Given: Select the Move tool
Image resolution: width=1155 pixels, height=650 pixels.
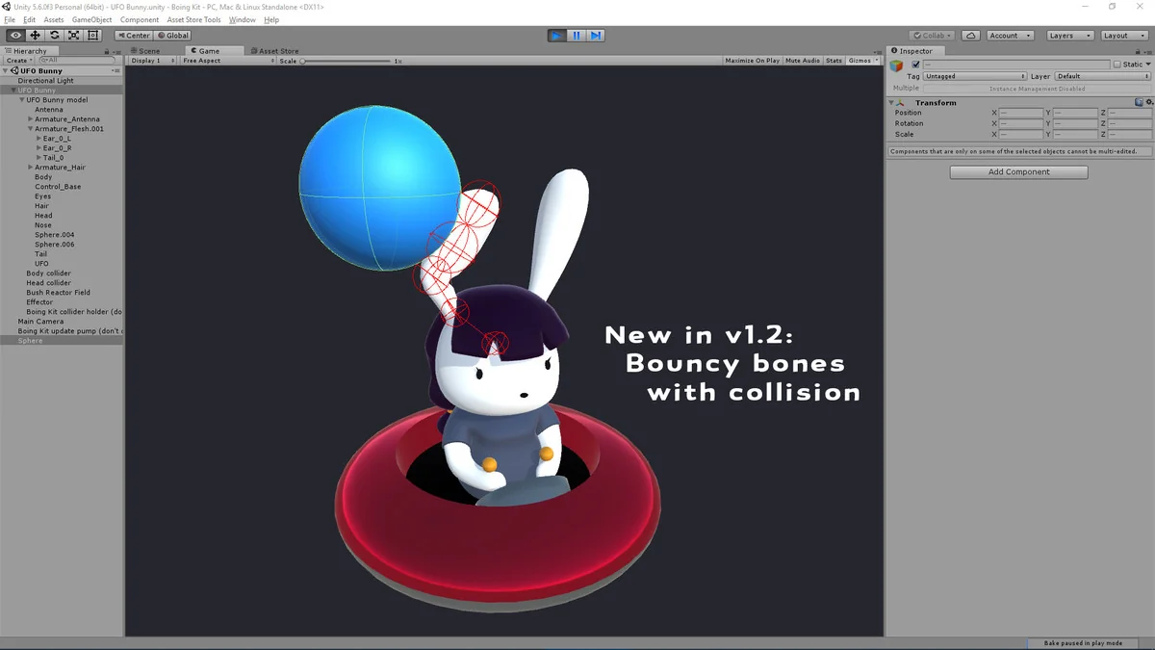Looking at the screenshot, I should (x=35, y=36).
